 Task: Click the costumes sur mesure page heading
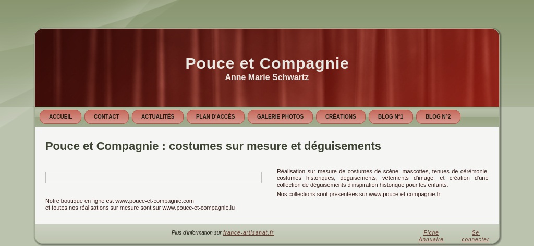213,146
